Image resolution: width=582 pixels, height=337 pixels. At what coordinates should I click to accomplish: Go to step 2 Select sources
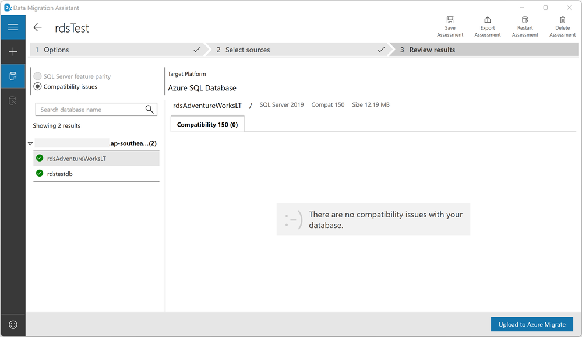click(299, 50)
